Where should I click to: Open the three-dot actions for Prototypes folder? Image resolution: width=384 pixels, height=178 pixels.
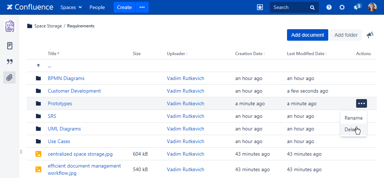pos(362,103)
